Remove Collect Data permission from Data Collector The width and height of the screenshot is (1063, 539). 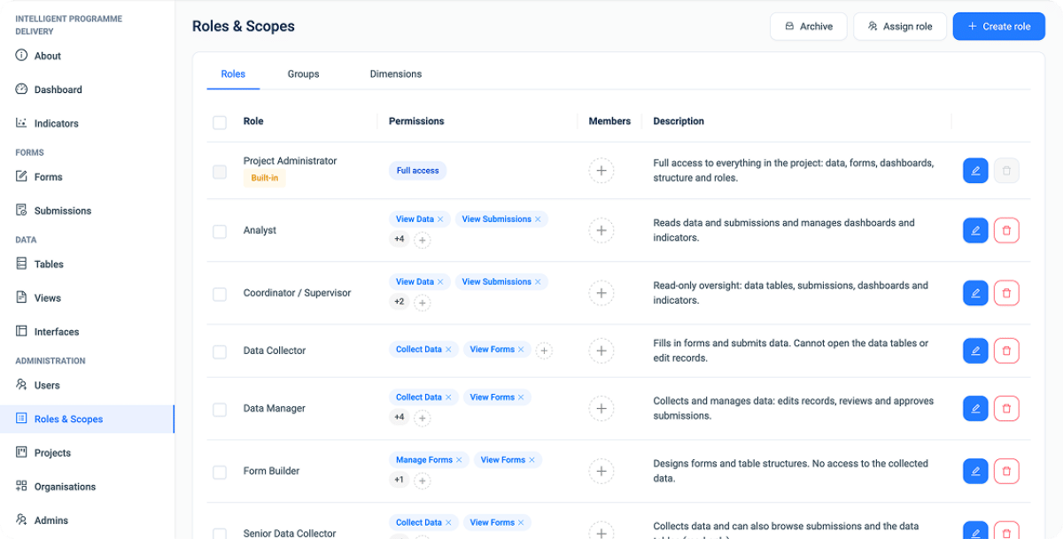(x=448, y=350)
